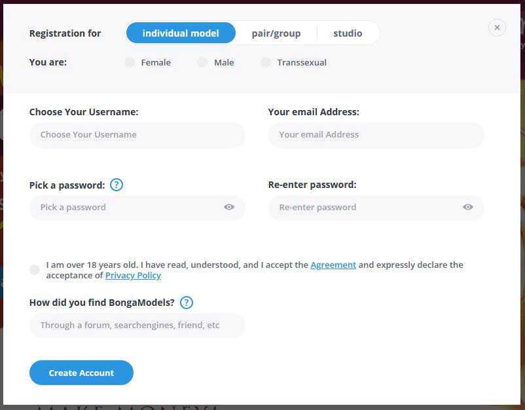The height and width of the screenshot is (410, 525).
Task: Focus the Choose Your Username field
Action: click(137, 135)
